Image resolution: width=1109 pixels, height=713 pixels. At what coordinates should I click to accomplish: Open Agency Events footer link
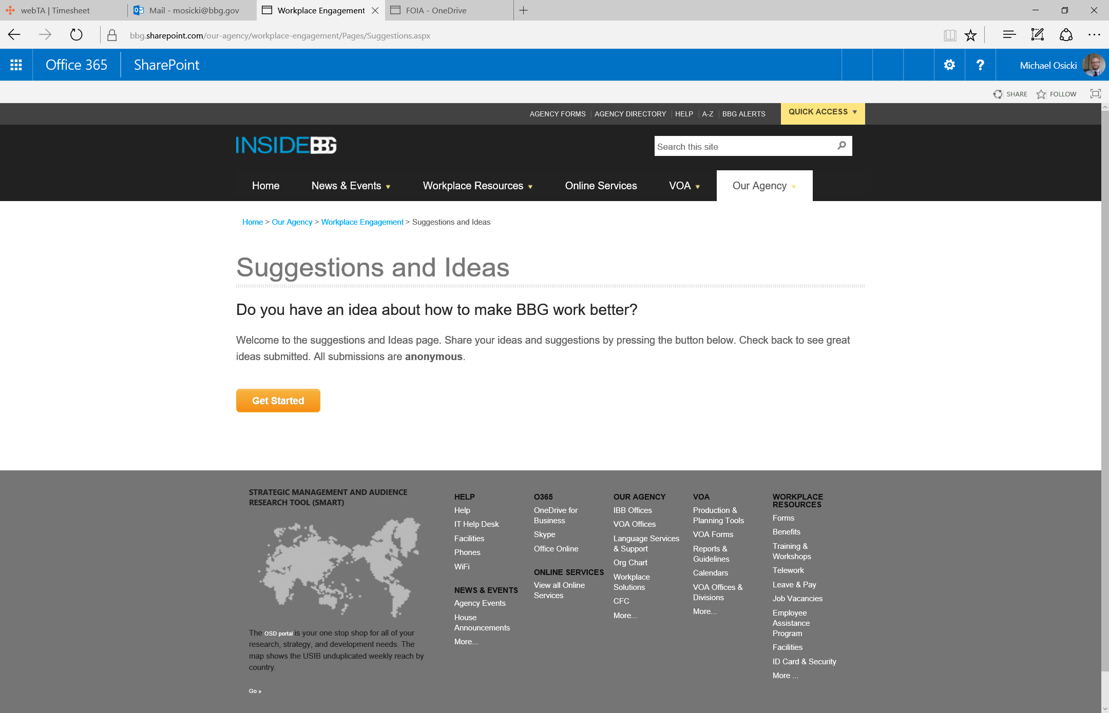(x=480, y=603)
